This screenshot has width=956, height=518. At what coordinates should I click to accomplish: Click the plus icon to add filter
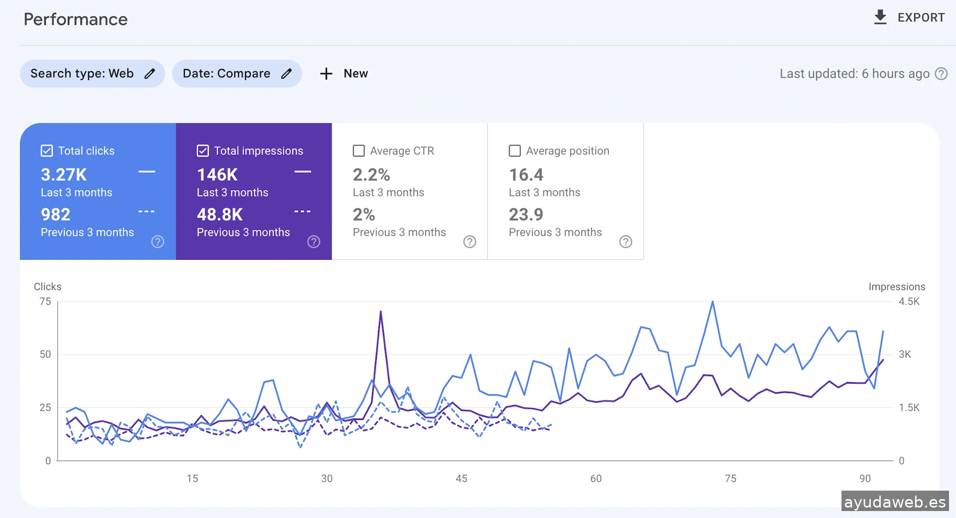click(326, 74)
